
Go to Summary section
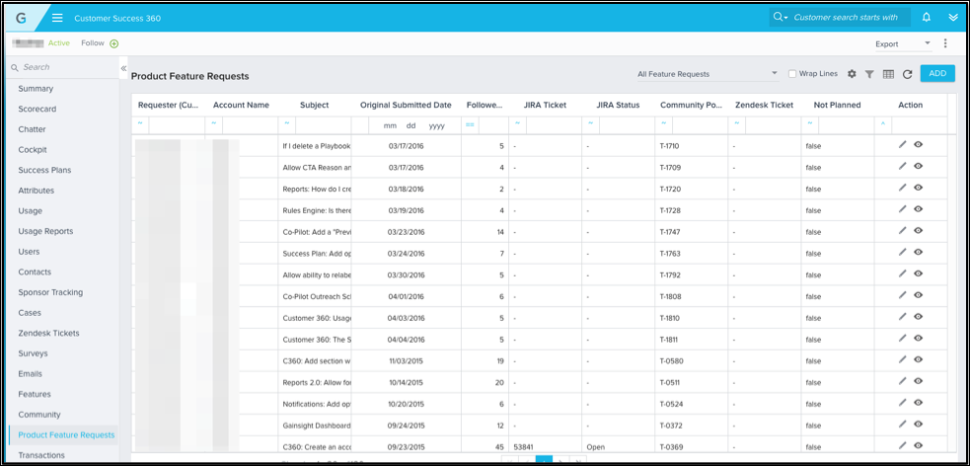tap(36, 89)
